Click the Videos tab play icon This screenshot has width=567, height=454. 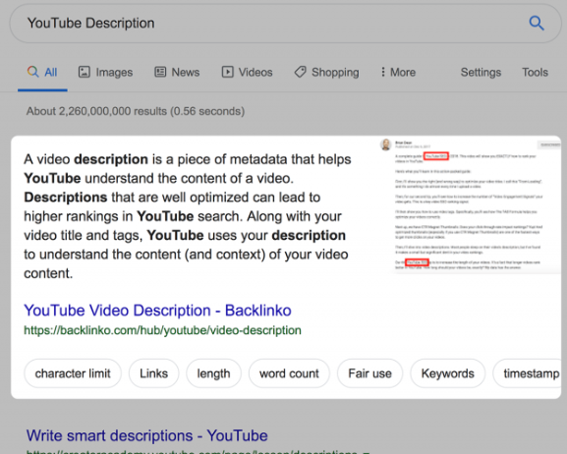point(227,72)
